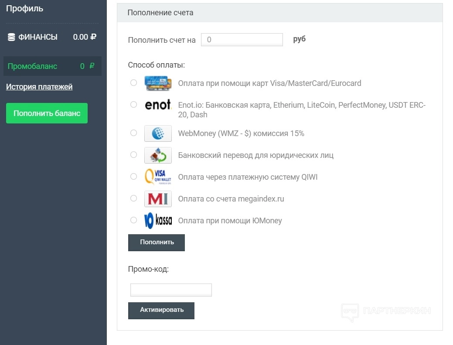Open the История платежей link
Screen dimensions: 453x345
pyautogui.click(x=39, y=87)
